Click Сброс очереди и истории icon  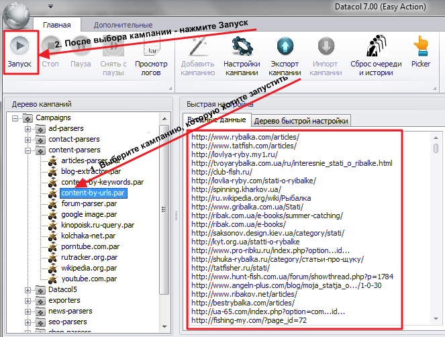click(x=376, y=46)
